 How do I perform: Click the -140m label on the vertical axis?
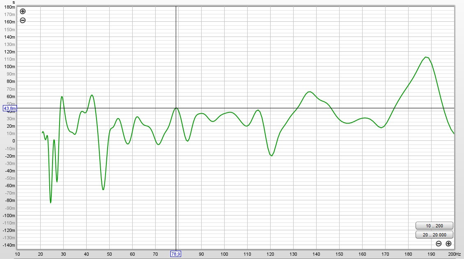(9, 245)
